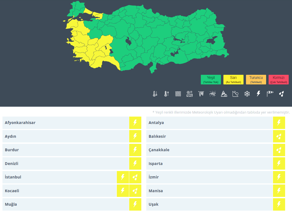Select the windsock strong wind icon
Viewport: 292px width, 212px height.
pos(270,94)
